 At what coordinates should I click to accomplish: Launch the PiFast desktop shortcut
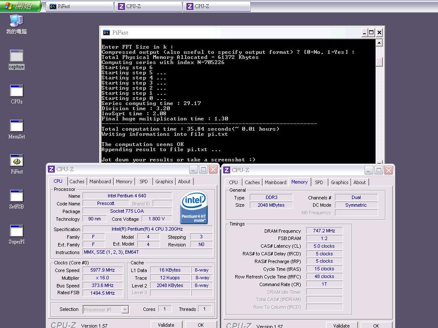click(x=17, y=164)
